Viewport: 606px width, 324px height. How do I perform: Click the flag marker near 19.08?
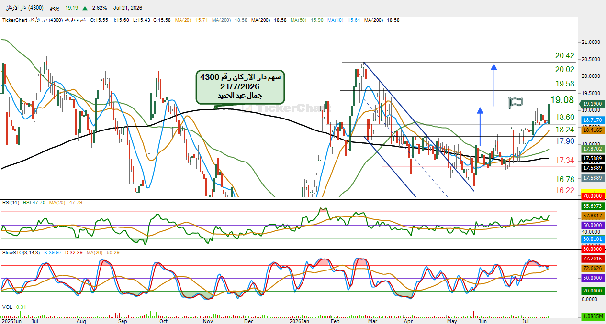point(516,102)
